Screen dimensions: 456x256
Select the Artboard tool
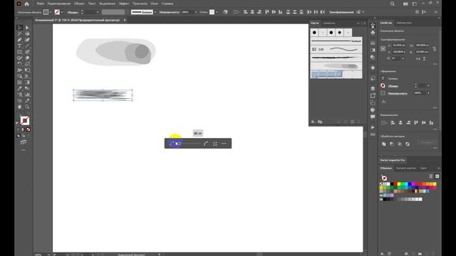point(19,101)
